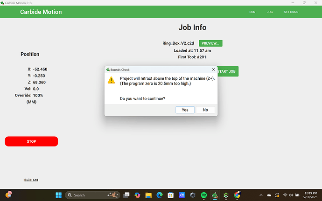
Task: Open Microsoft Store from the taskbar
Action: [x=171, y=195]
